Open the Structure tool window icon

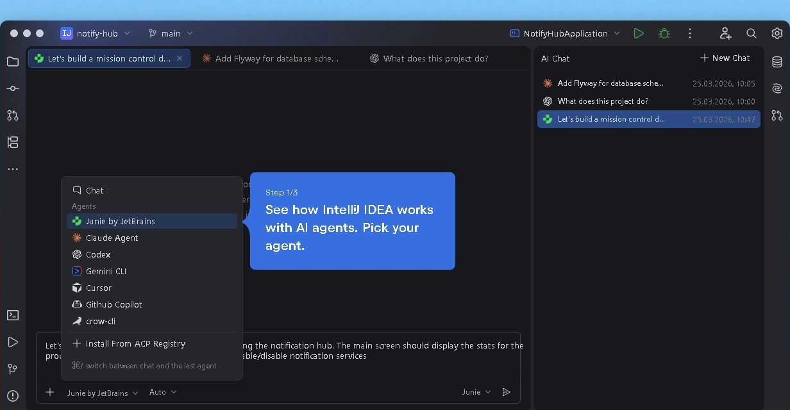pos(13,142)
